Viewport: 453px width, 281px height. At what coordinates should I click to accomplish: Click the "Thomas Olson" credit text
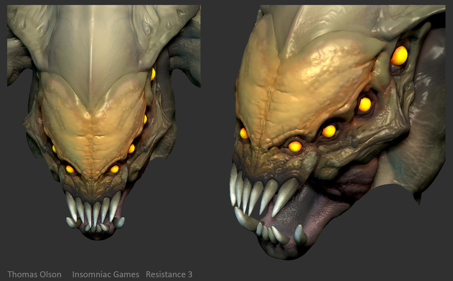coord(34,274)
